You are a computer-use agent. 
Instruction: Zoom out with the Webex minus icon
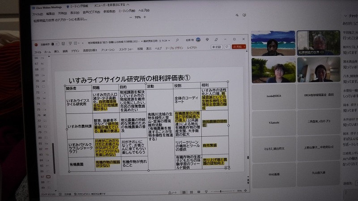click(x=132, y=17)
